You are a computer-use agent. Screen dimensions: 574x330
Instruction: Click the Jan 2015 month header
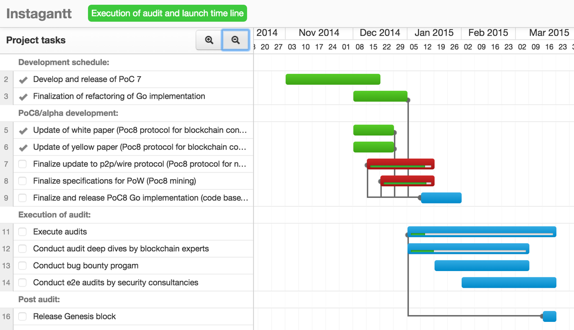[434, 33]
